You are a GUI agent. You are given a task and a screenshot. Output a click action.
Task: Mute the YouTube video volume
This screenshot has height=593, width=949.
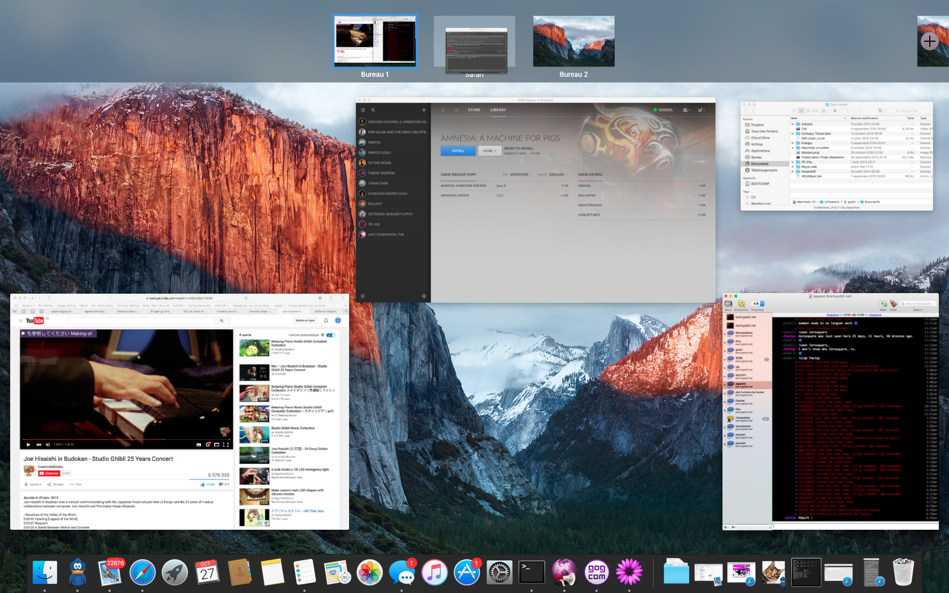coord(48,444)
